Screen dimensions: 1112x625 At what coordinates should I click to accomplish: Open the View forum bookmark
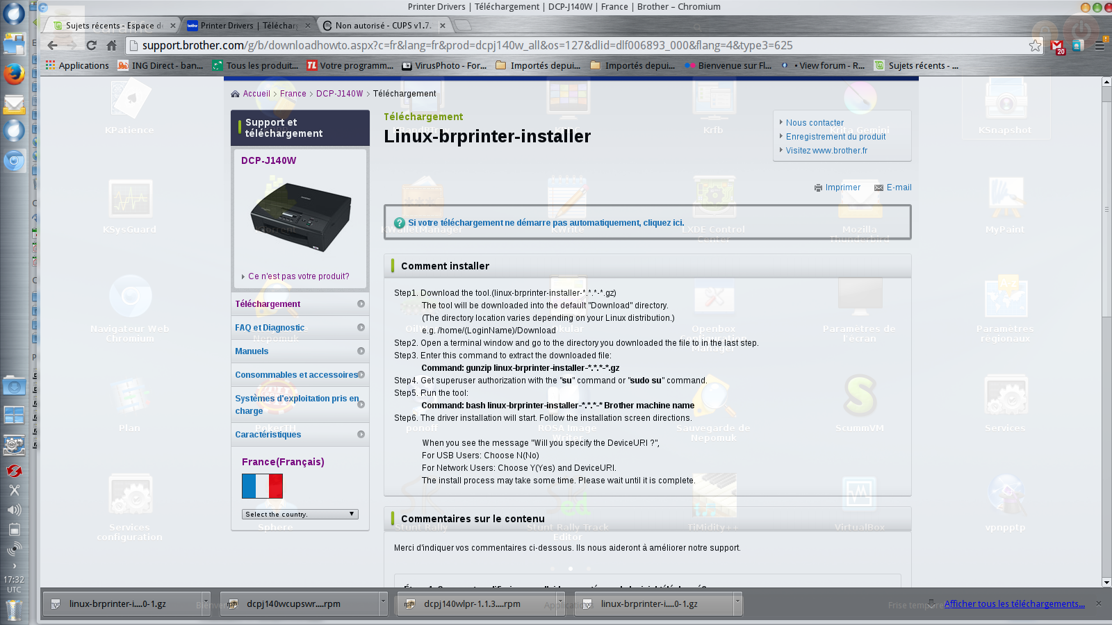(x=823, y=66)
